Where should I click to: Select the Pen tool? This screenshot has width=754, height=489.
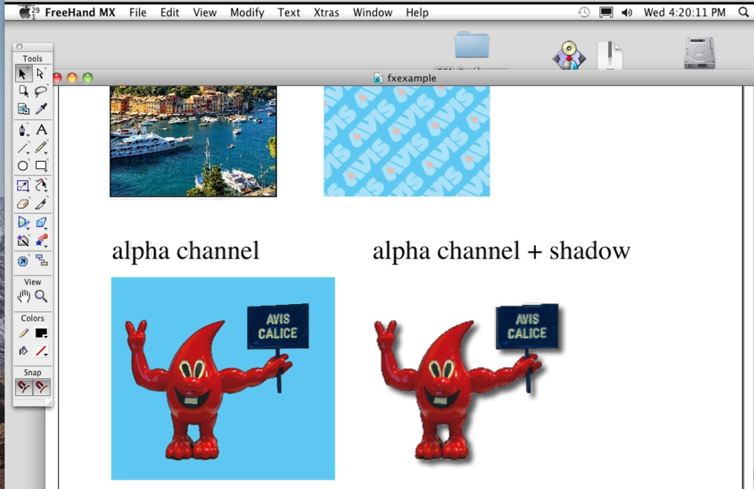[x=22, y=130]
